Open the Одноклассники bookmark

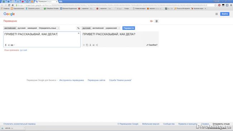[18, 9]
